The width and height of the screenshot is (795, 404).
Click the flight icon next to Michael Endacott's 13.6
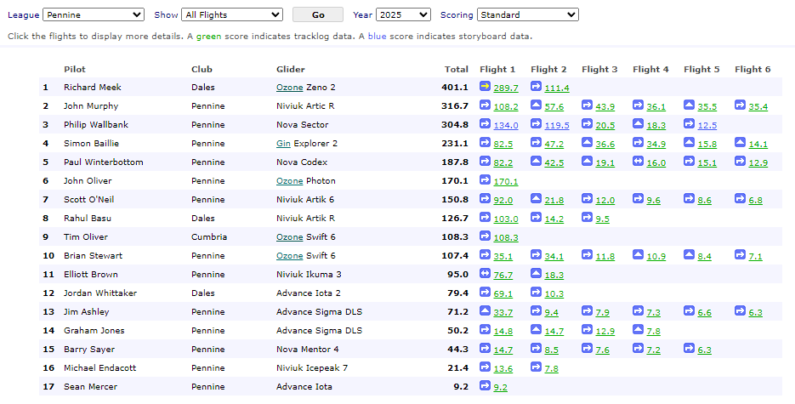tap(485, 367)
